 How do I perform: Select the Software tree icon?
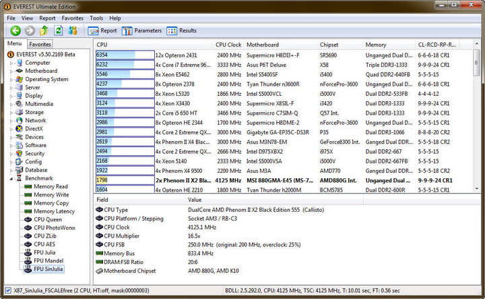pyautogui.click(x=20, y=145)
